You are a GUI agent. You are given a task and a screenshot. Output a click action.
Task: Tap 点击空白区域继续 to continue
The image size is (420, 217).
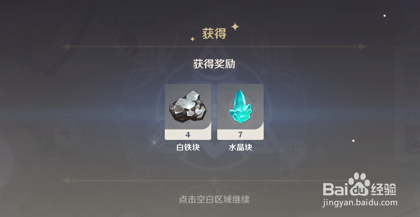214,199
